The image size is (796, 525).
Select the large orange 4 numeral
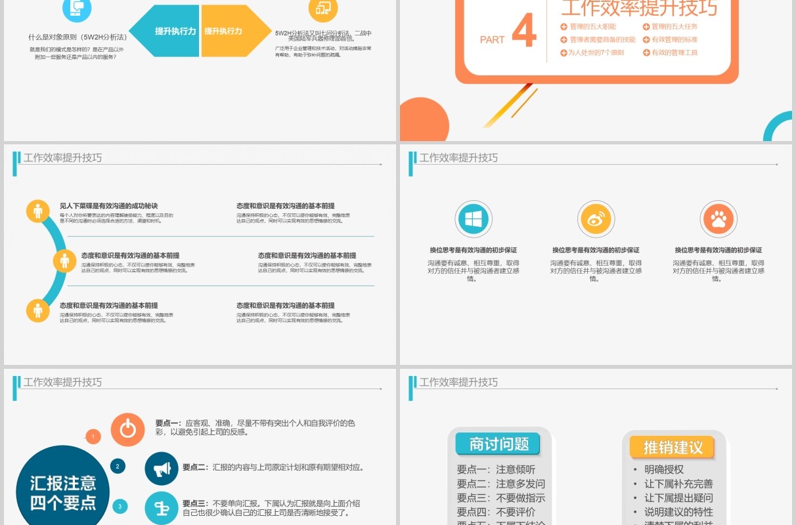click(524, 31)
